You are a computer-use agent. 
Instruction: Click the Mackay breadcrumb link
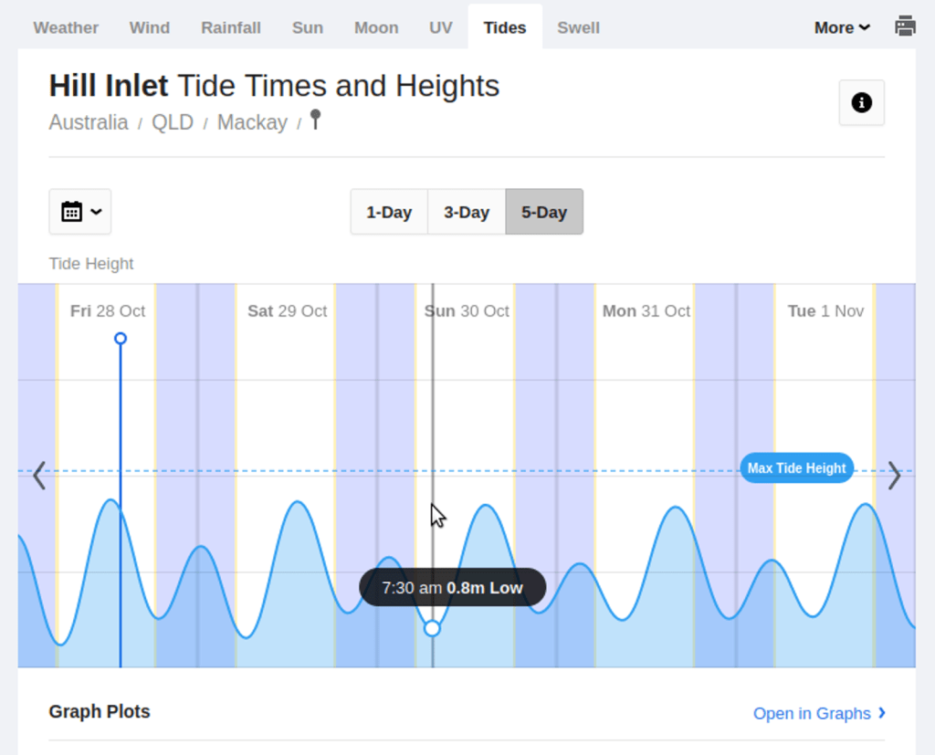[252, 122]
